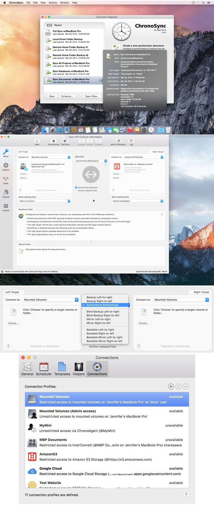This screenshot has width=214, height=507.
Task: Expand the Amazon S3 Personal connect-to dropdown
Action: click(x=143, y=157)
